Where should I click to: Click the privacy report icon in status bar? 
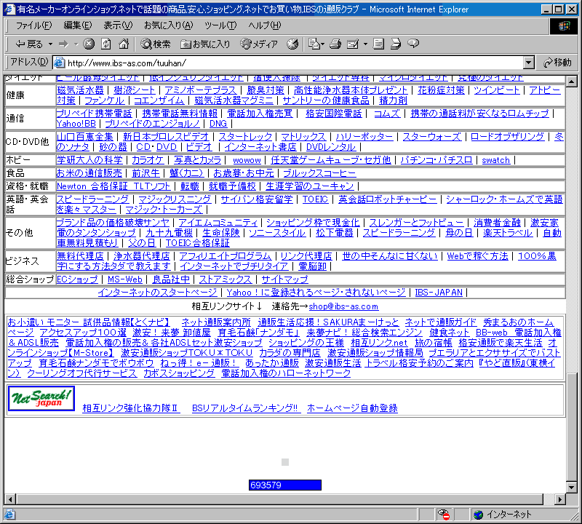(444, 515)
